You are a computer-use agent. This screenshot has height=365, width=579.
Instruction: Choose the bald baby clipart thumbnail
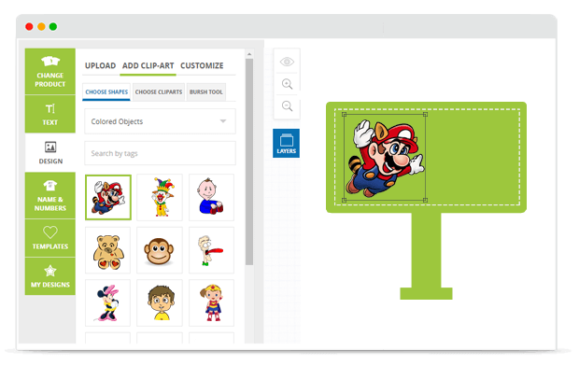click(x=211, y=198)
